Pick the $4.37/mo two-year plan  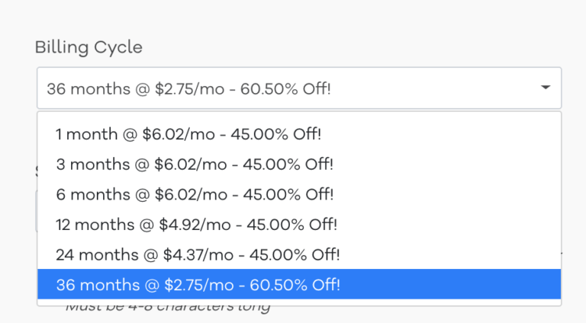point(299,254)
